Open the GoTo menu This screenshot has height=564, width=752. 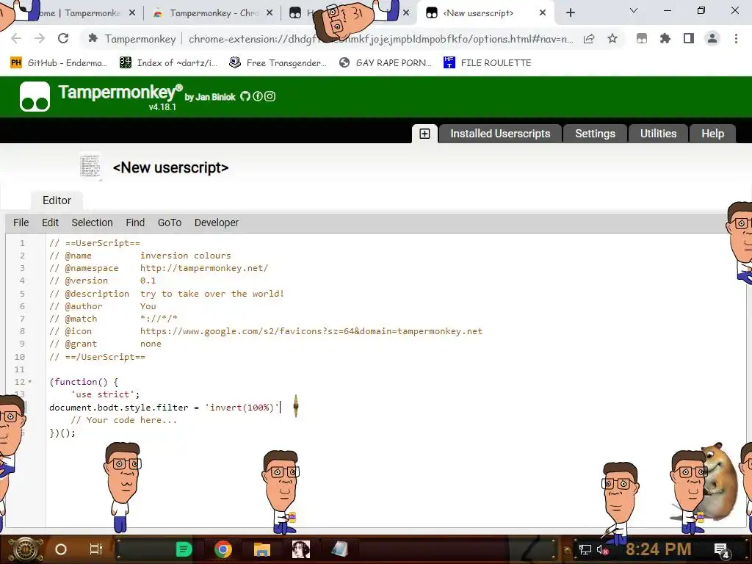(170, 223)
